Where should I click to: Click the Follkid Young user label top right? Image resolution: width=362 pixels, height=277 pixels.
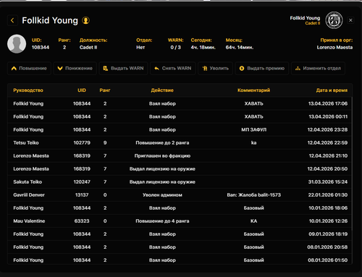tap(305, 18)
